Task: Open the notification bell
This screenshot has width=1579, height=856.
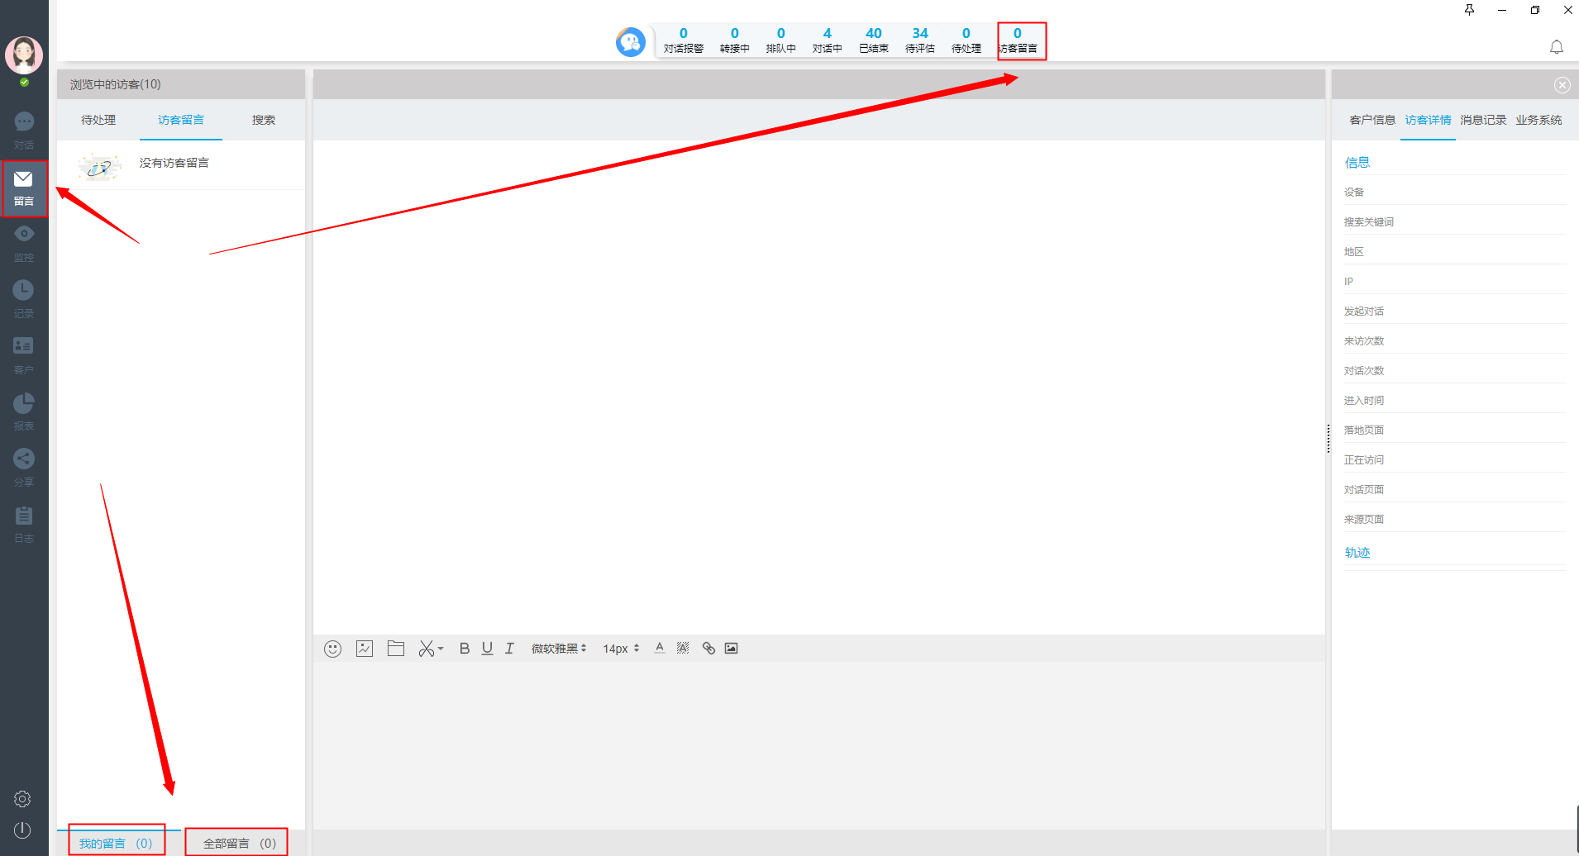Action: click(x=1557, y=47)
